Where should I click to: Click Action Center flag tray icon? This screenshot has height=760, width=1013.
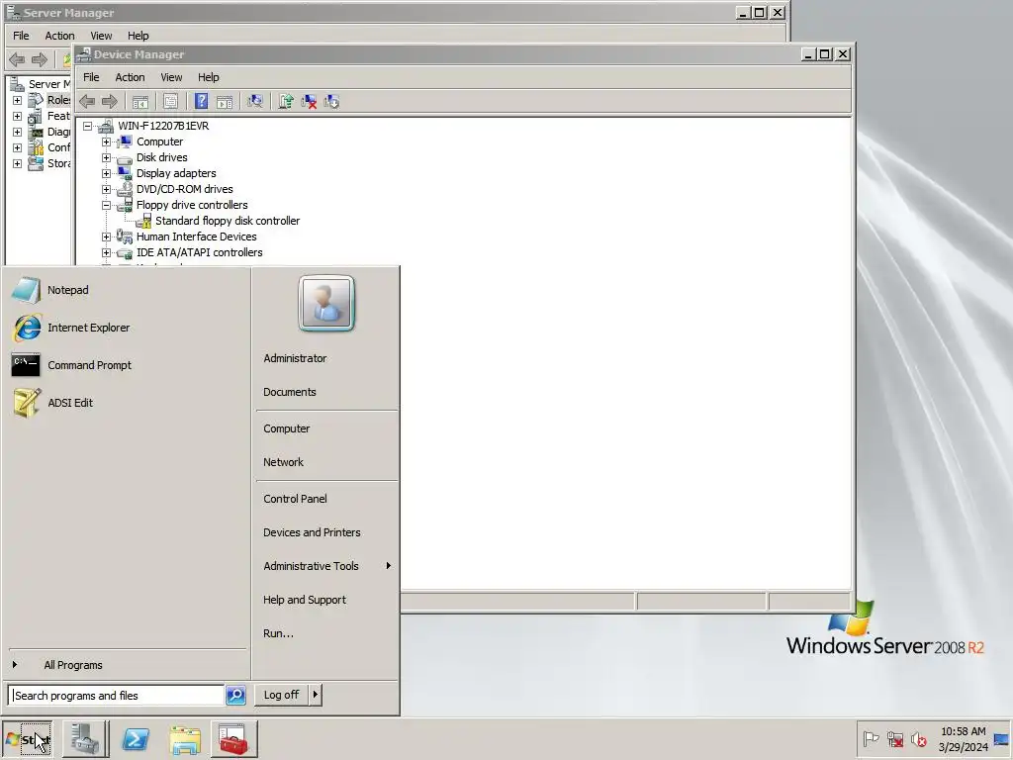tap(871, 738)
